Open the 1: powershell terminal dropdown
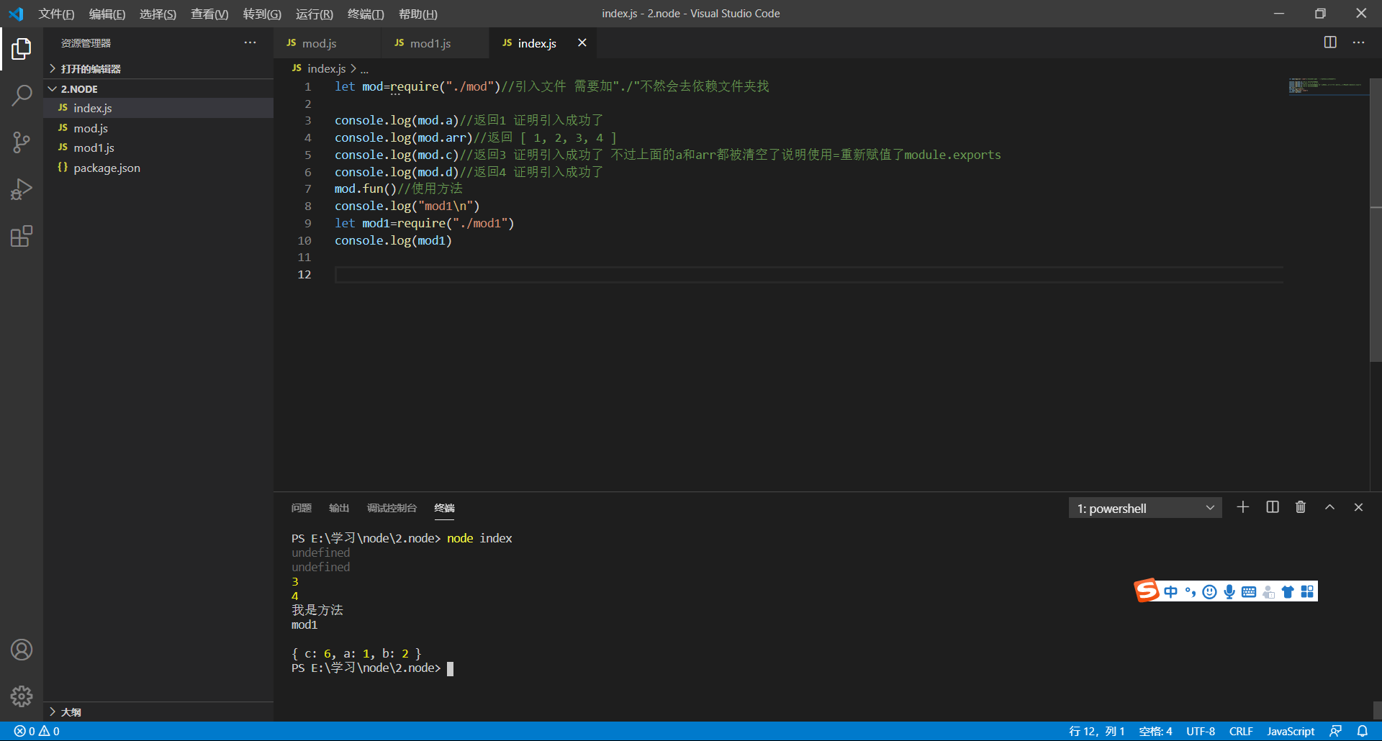This screenshot has height=741, width=1382. coord(1144,508)
